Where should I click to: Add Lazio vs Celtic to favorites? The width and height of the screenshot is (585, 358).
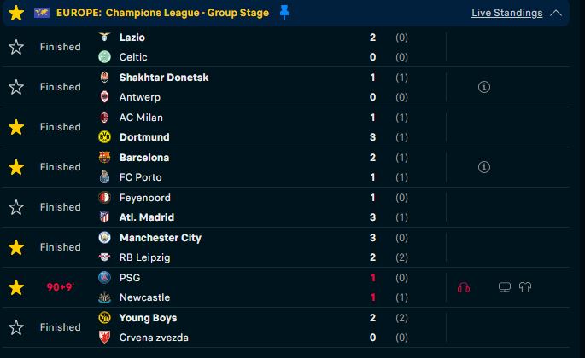click(16, 47)
